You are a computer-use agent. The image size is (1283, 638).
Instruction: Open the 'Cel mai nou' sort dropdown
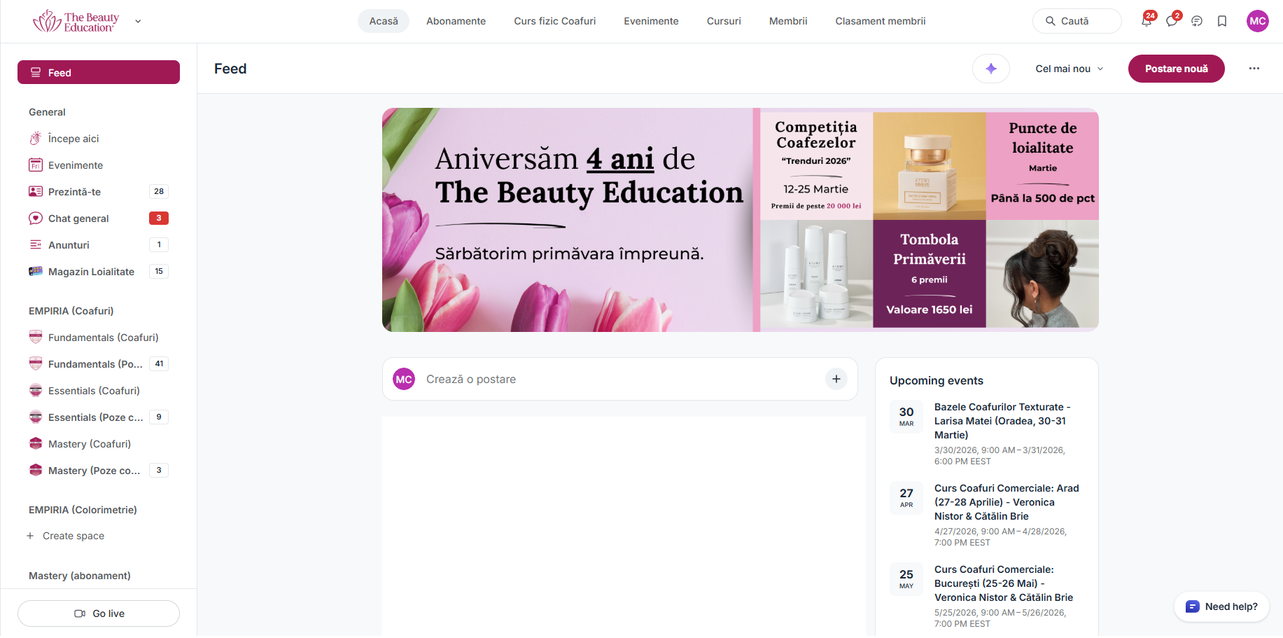1069,69
